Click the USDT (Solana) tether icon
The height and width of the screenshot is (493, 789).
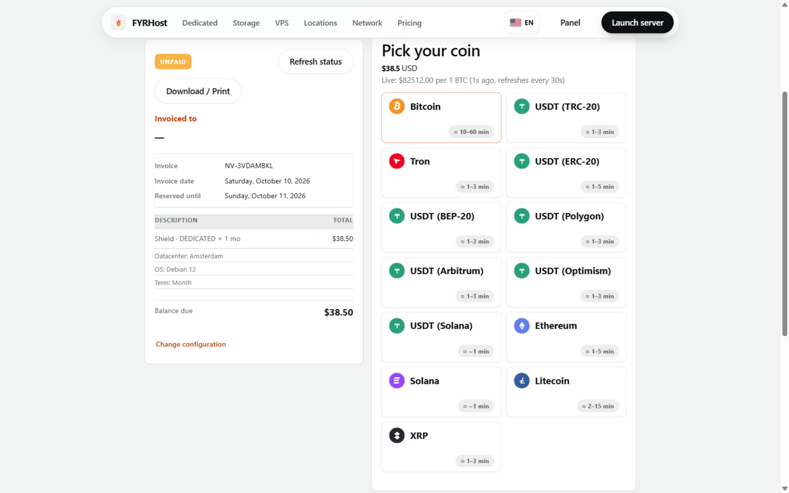(397, 325)
